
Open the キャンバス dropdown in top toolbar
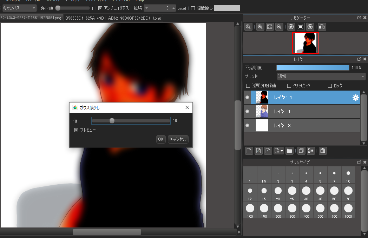[19, 8]
